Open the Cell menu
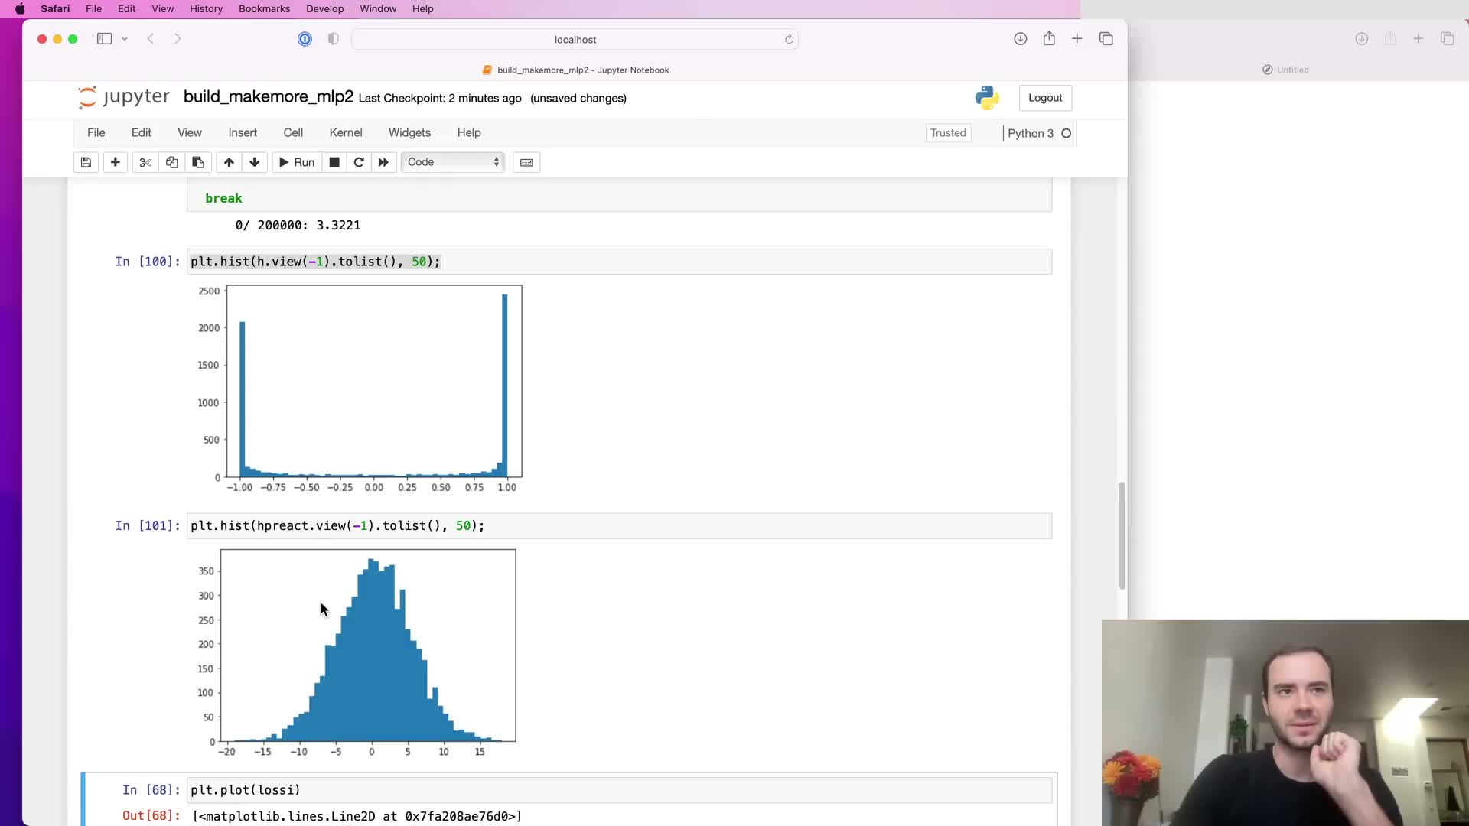Viewport: 1469px width, 826px height. pyautogui.click(x=293, y=132)
